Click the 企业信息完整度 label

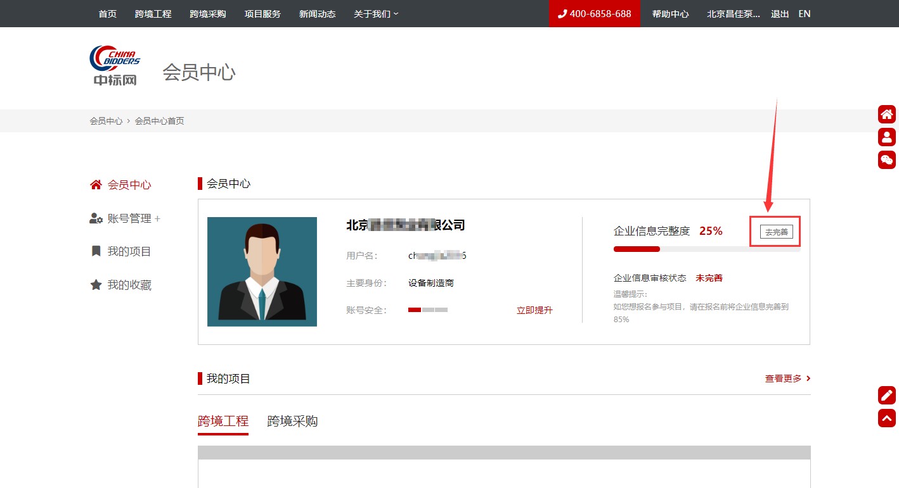pos(652,231)
